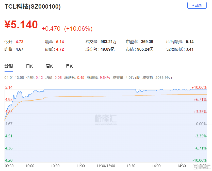212x171 pixels.
Task: Click the 4.20 left y-axis label
Action: click(9, 160)
